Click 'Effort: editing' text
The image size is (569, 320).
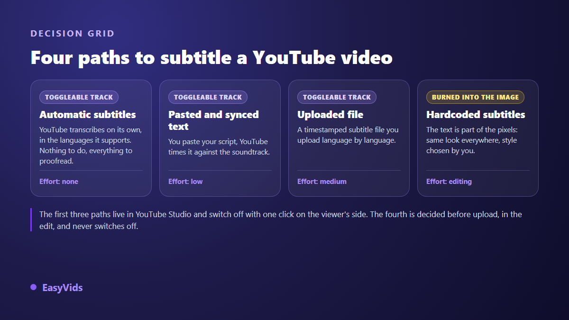(x=449, y=182)
